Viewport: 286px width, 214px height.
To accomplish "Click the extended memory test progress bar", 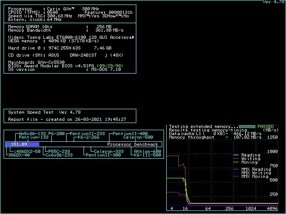I will coord(247,127).
